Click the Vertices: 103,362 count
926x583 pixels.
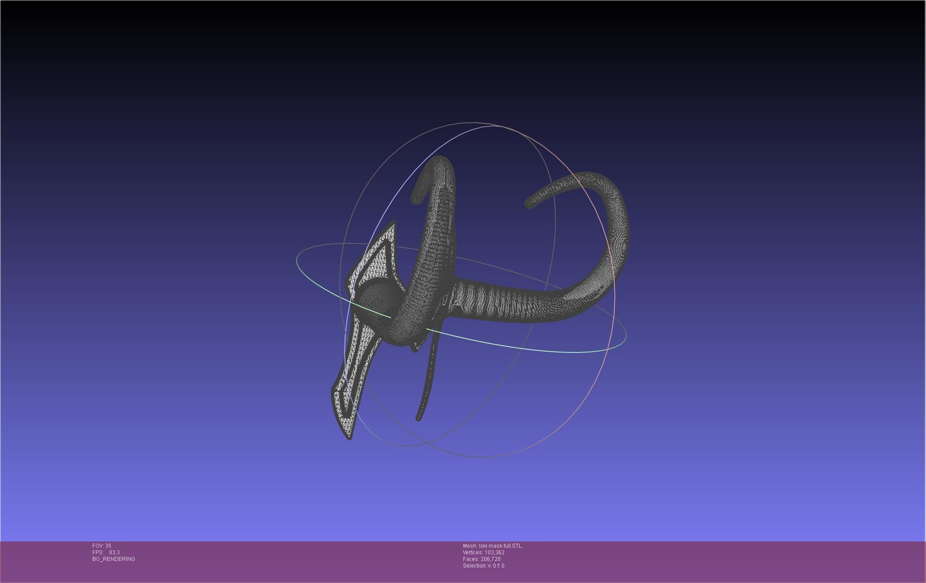(x=484, y=553)
